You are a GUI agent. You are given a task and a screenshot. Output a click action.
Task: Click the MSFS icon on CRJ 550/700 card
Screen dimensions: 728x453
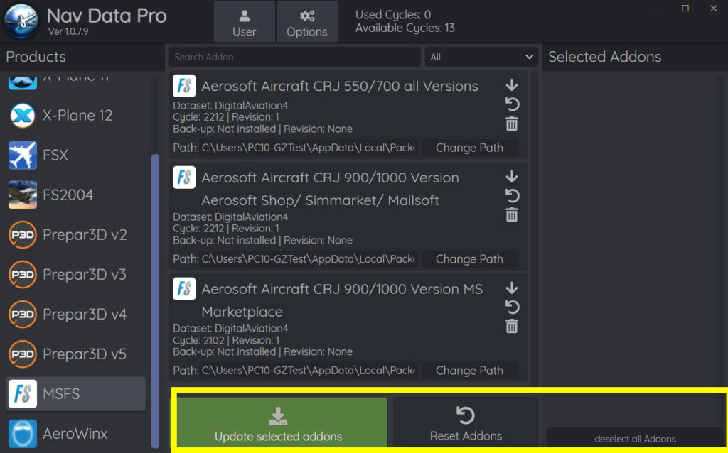pyautogui.click(x=184, y=86)
